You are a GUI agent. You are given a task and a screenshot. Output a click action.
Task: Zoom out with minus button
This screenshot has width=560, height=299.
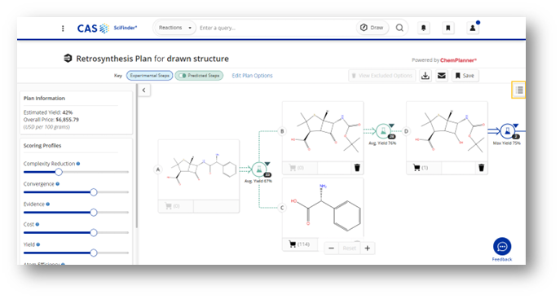click(x=332, y=248)
